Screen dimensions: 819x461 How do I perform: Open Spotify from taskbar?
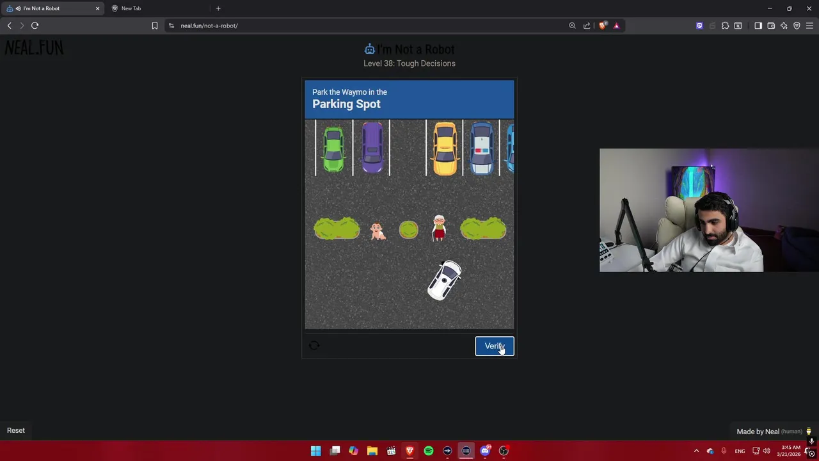(x=429, y=451)
